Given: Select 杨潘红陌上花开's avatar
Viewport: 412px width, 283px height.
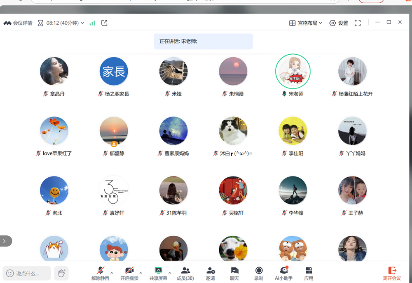Looking at the screenshot, I should pyautogui.click(x=352, y=71).
